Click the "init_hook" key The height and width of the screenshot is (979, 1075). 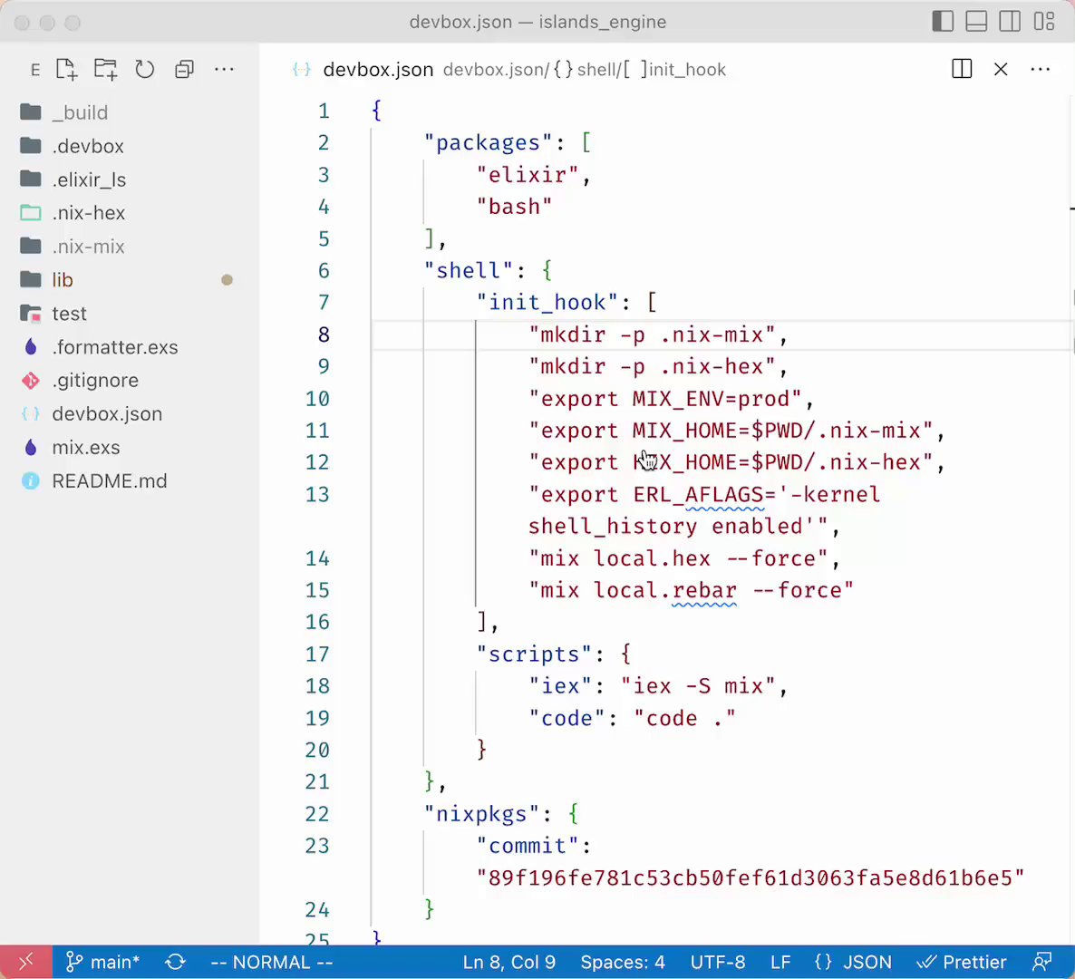[547, 303]
